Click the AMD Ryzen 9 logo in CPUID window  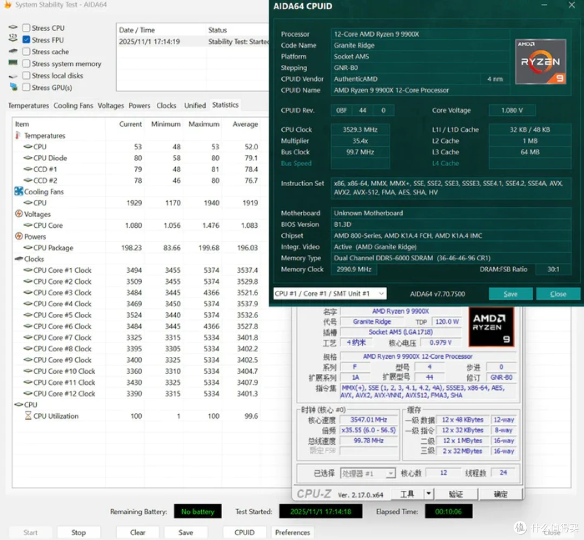[x=540, y=62]
